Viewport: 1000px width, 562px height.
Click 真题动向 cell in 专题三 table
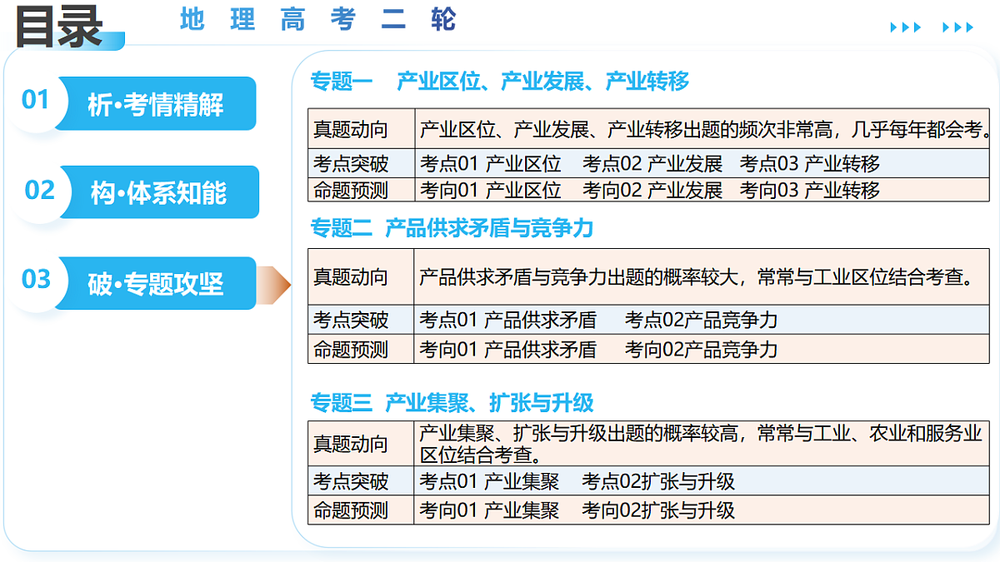point(361,444)
